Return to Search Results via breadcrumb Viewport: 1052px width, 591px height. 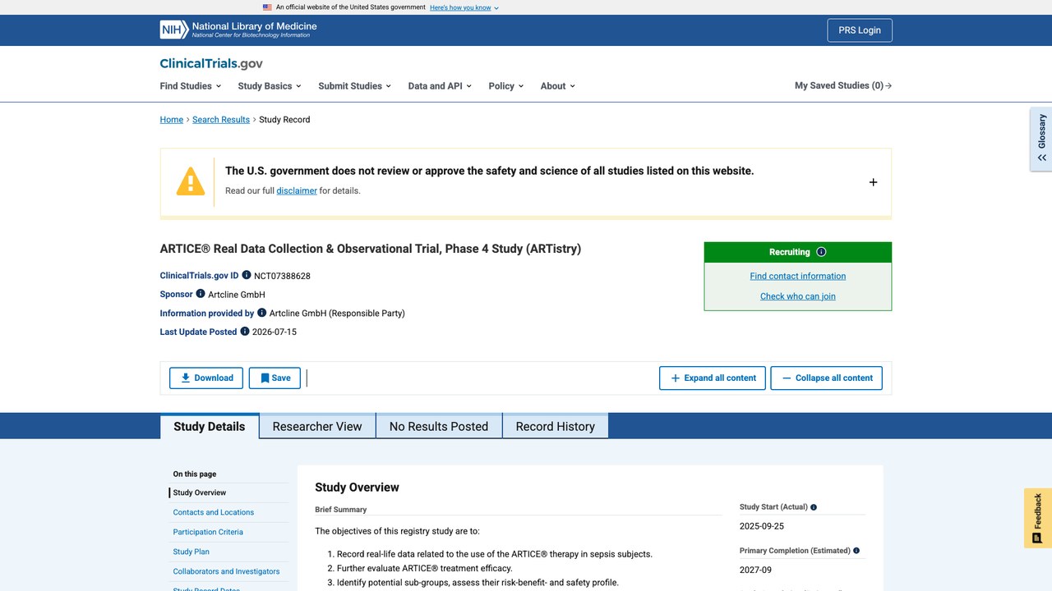pos(221,119)
